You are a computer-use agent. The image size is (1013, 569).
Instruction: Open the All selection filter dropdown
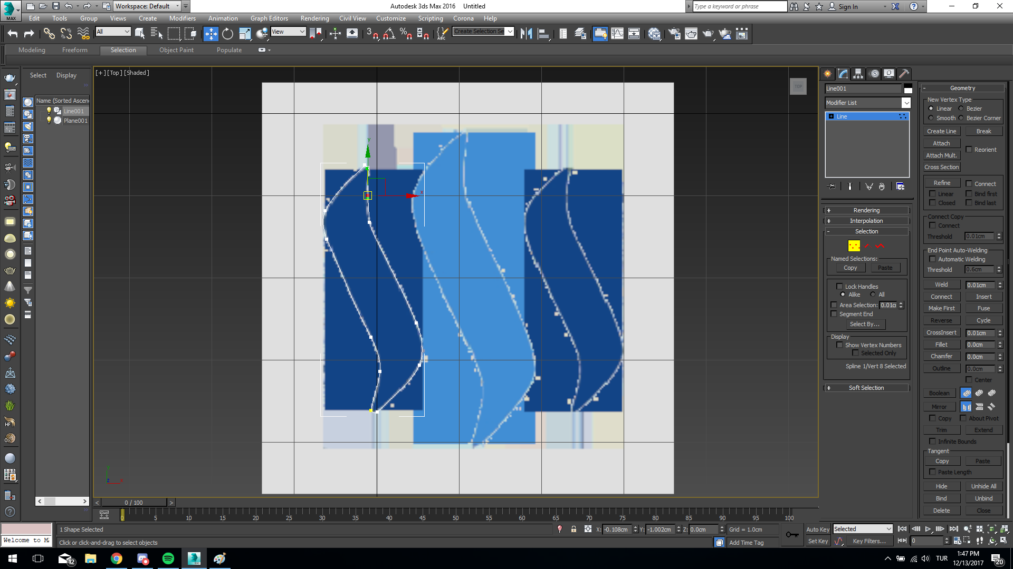[x=113, y=32]
